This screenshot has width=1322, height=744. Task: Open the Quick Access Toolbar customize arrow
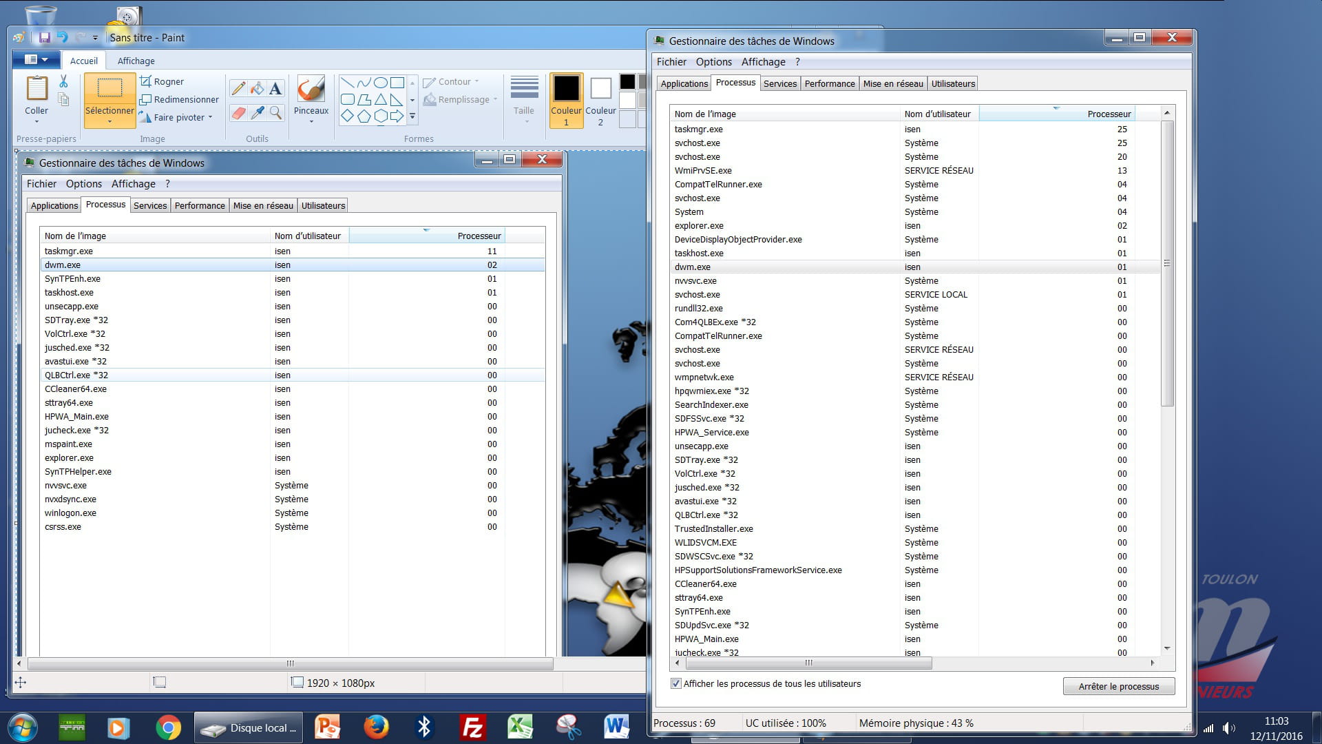(95, 38)
